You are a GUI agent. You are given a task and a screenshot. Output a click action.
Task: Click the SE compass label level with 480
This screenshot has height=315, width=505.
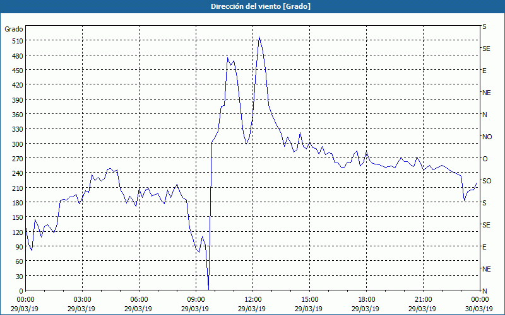click(486, 49)
